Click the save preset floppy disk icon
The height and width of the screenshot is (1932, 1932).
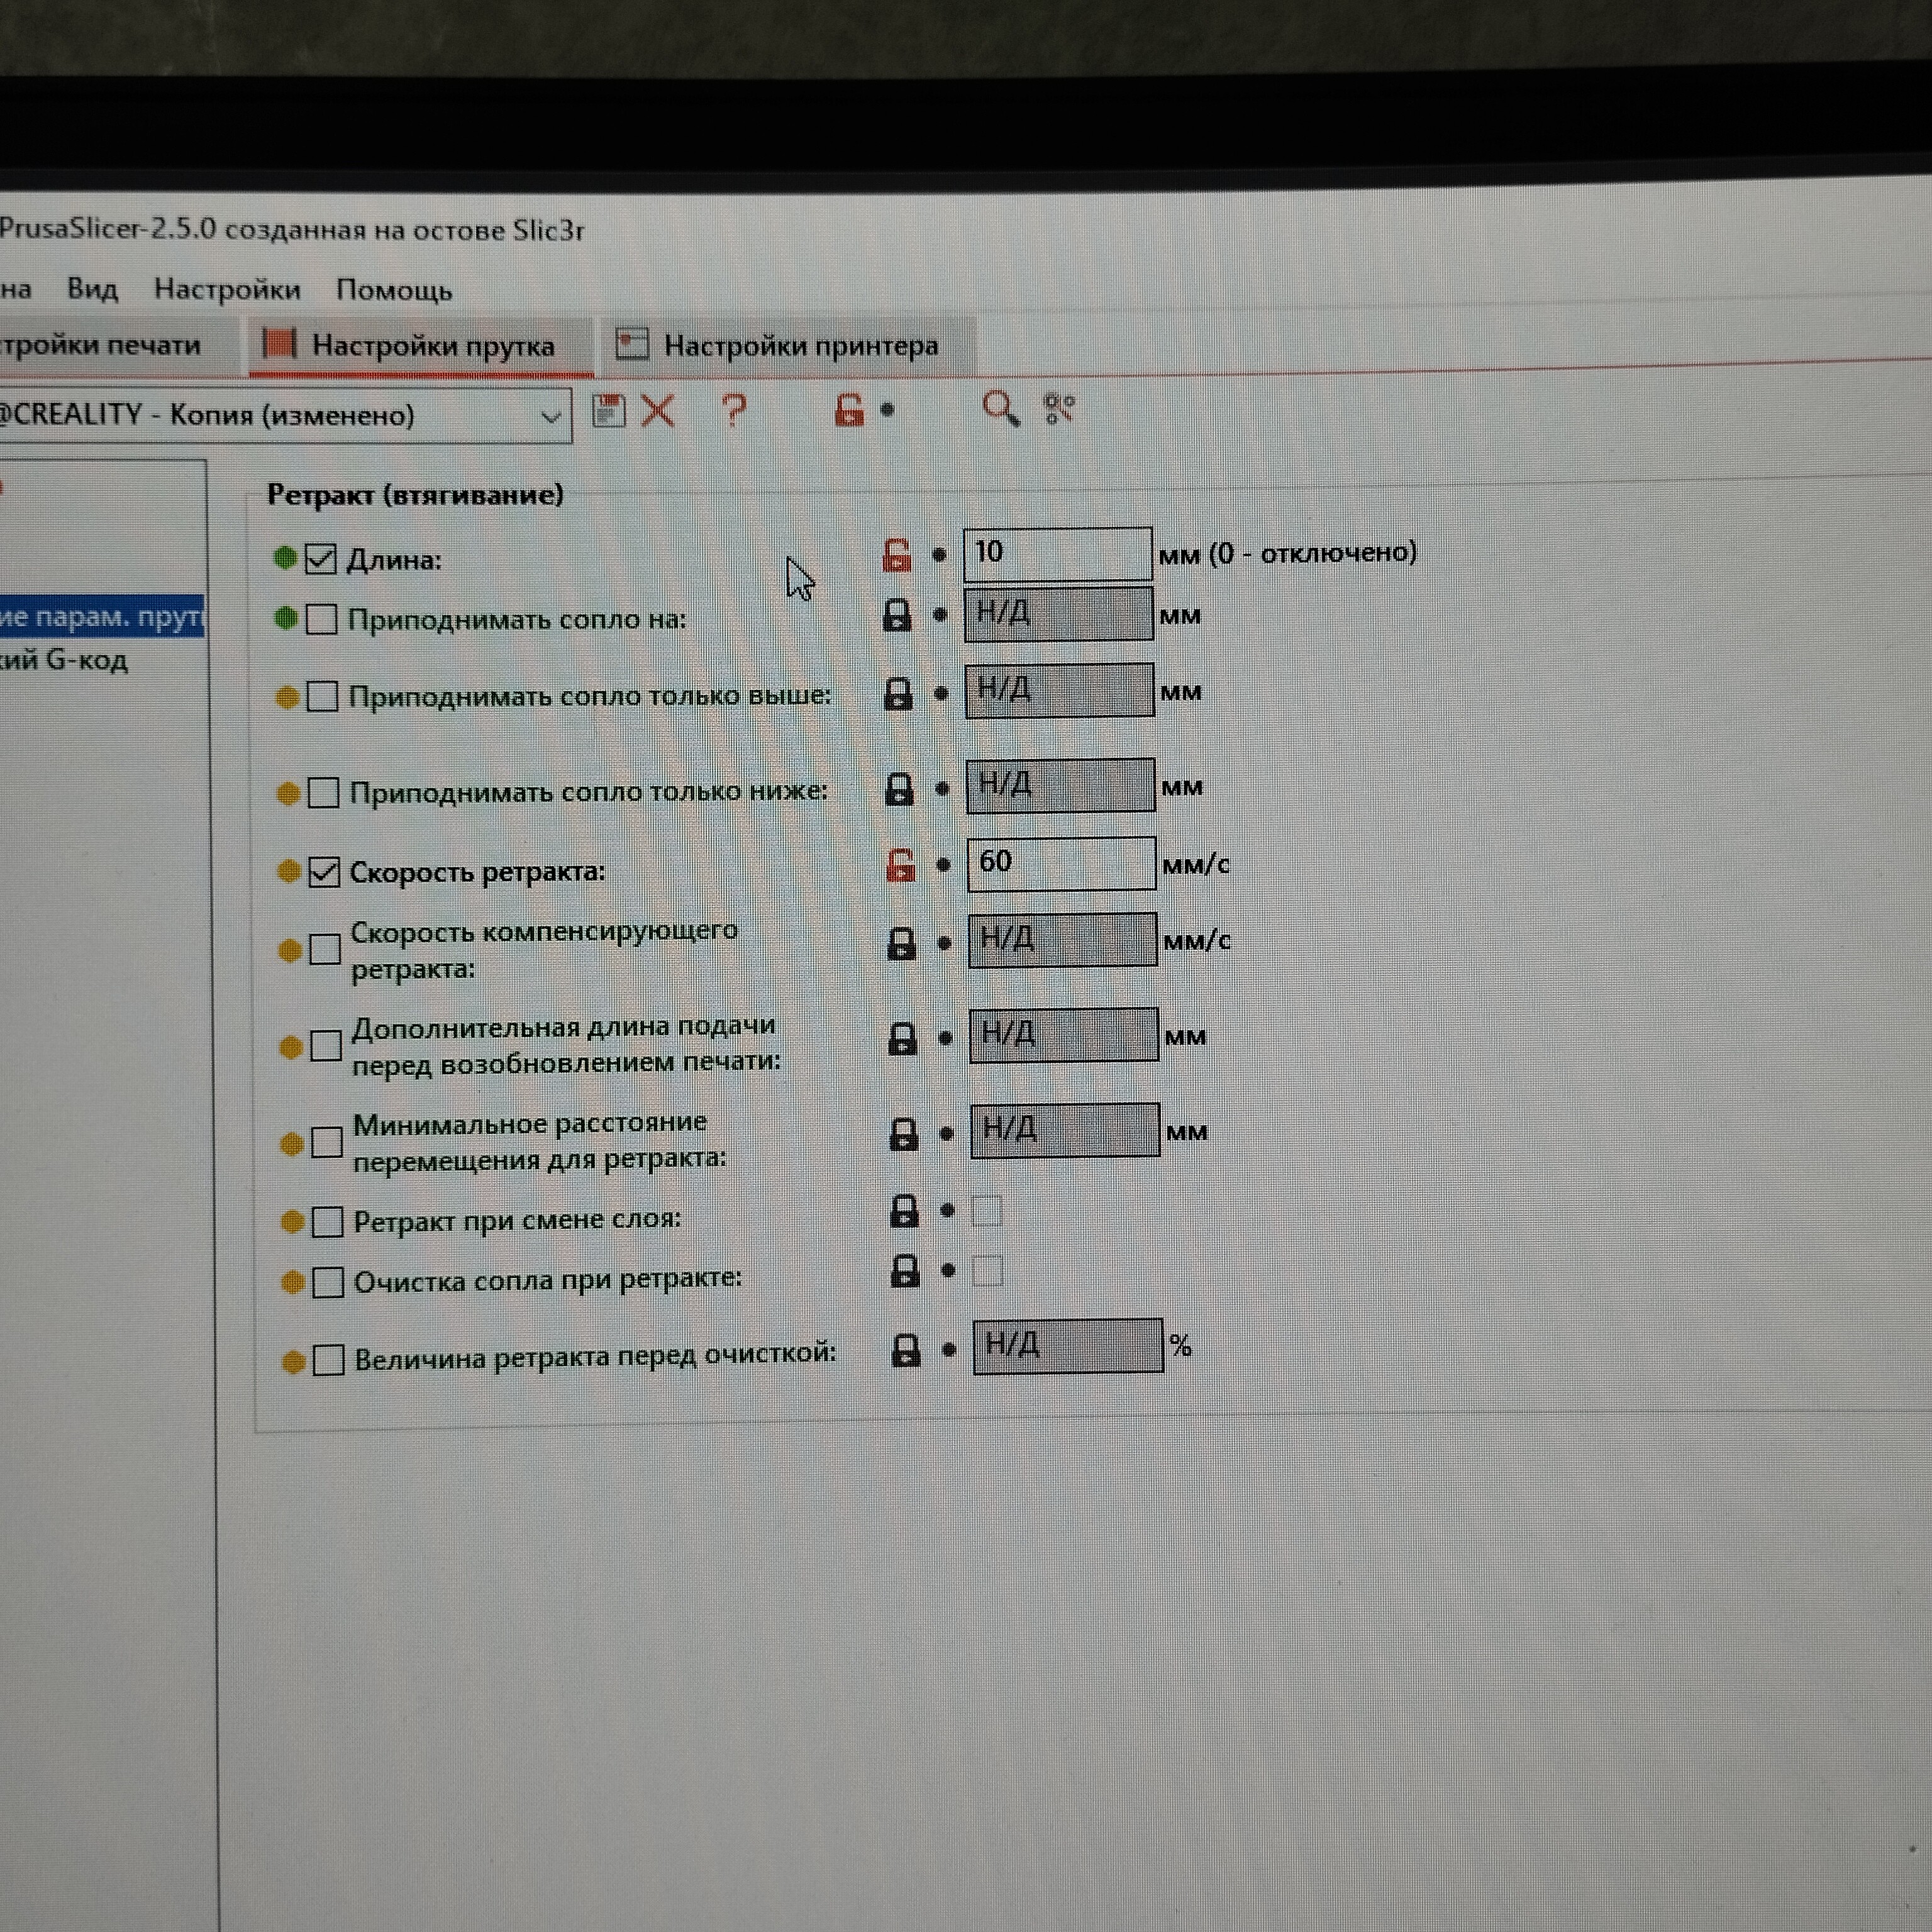pyautogui.click(x=608, y=410)
